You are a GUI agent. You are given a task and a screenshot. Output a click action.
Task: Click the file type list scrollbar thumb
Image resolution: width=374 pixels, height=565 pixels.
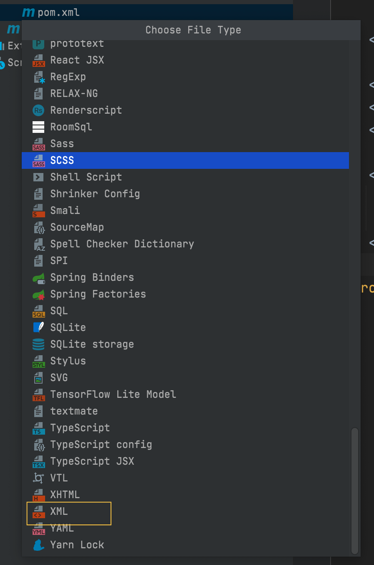click(x=355, y=491)
